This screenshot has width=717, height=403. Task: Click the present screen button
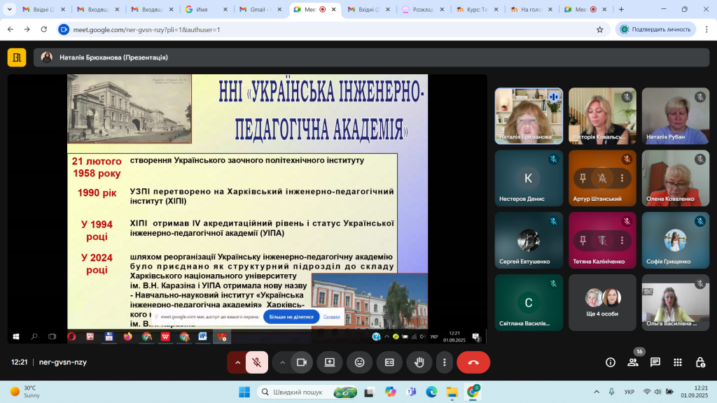(330, 362)
